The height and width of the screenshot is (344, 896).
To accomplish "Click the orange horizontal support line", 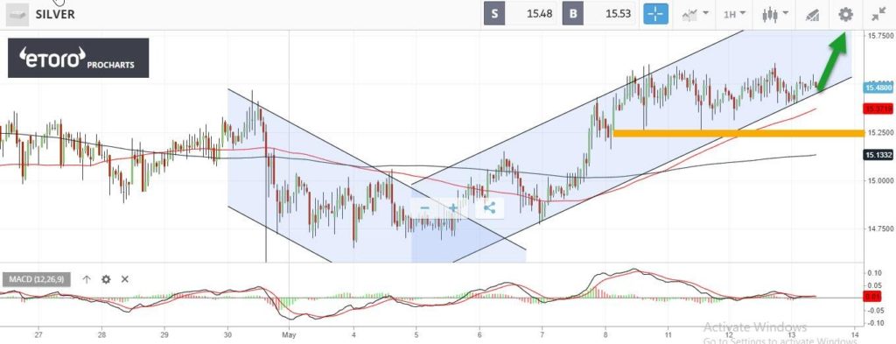I will (x=738, y=133).
